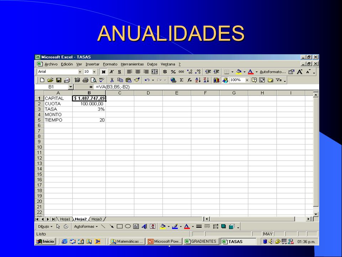
Task: Open Office Assistant help icon
Action: pos(254,80)
